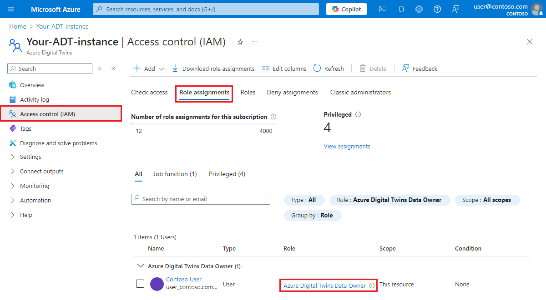The height and width of the screenshot is (300, 546).
Task: Download role assignments
Action: 213,68
